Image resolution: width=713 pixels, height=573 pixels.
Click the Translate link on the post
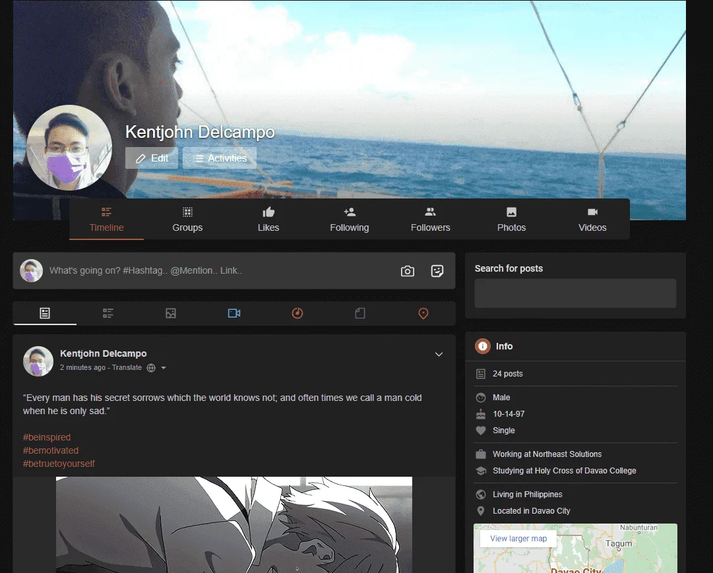(x=127, y=367)
